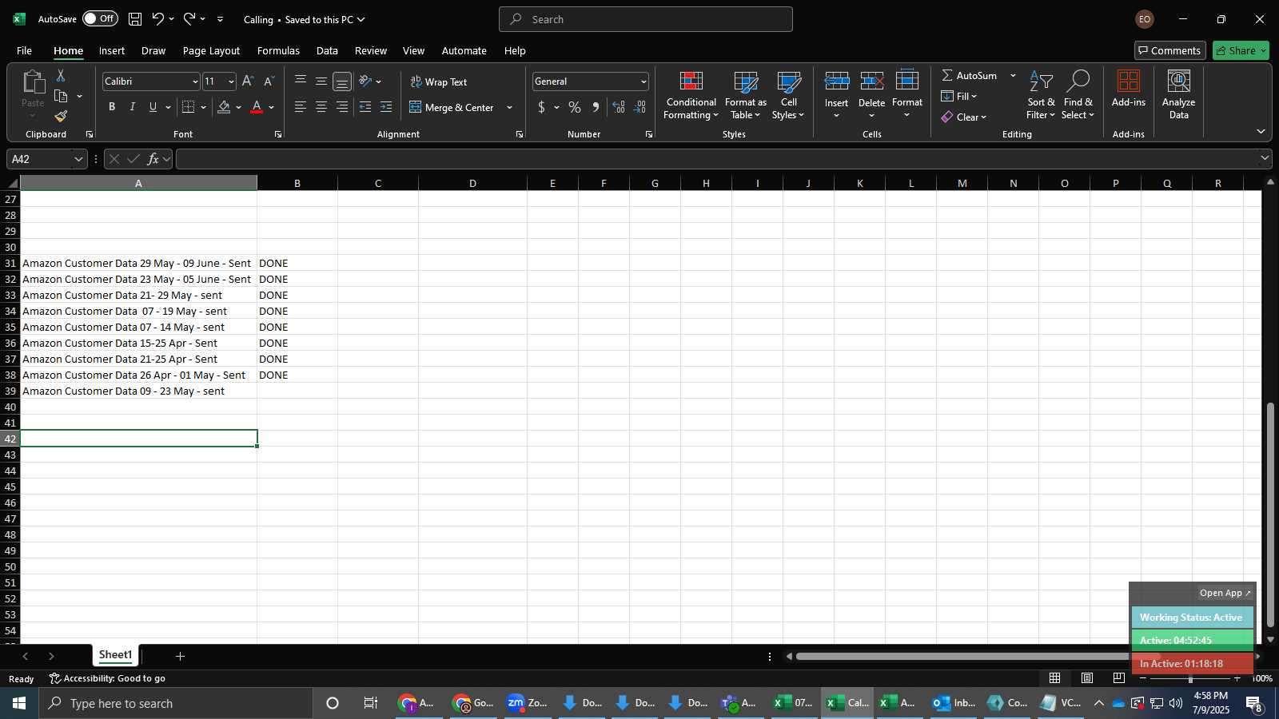Image resolution: width=1279 pixels, height=719 pixels.
Task: Open the Format as Table dropdown
Action: [745, 95]
